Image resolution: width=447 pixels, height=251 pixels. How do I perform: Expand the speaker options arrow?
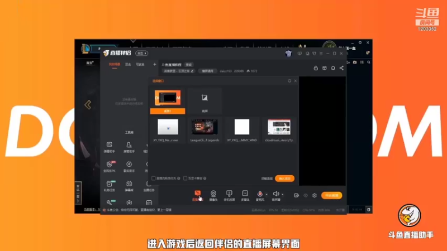click(283, 194)
